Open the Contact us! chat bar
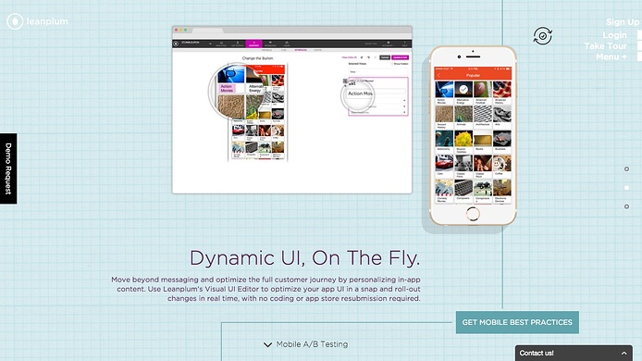The image size is (642, 361). 574,353
